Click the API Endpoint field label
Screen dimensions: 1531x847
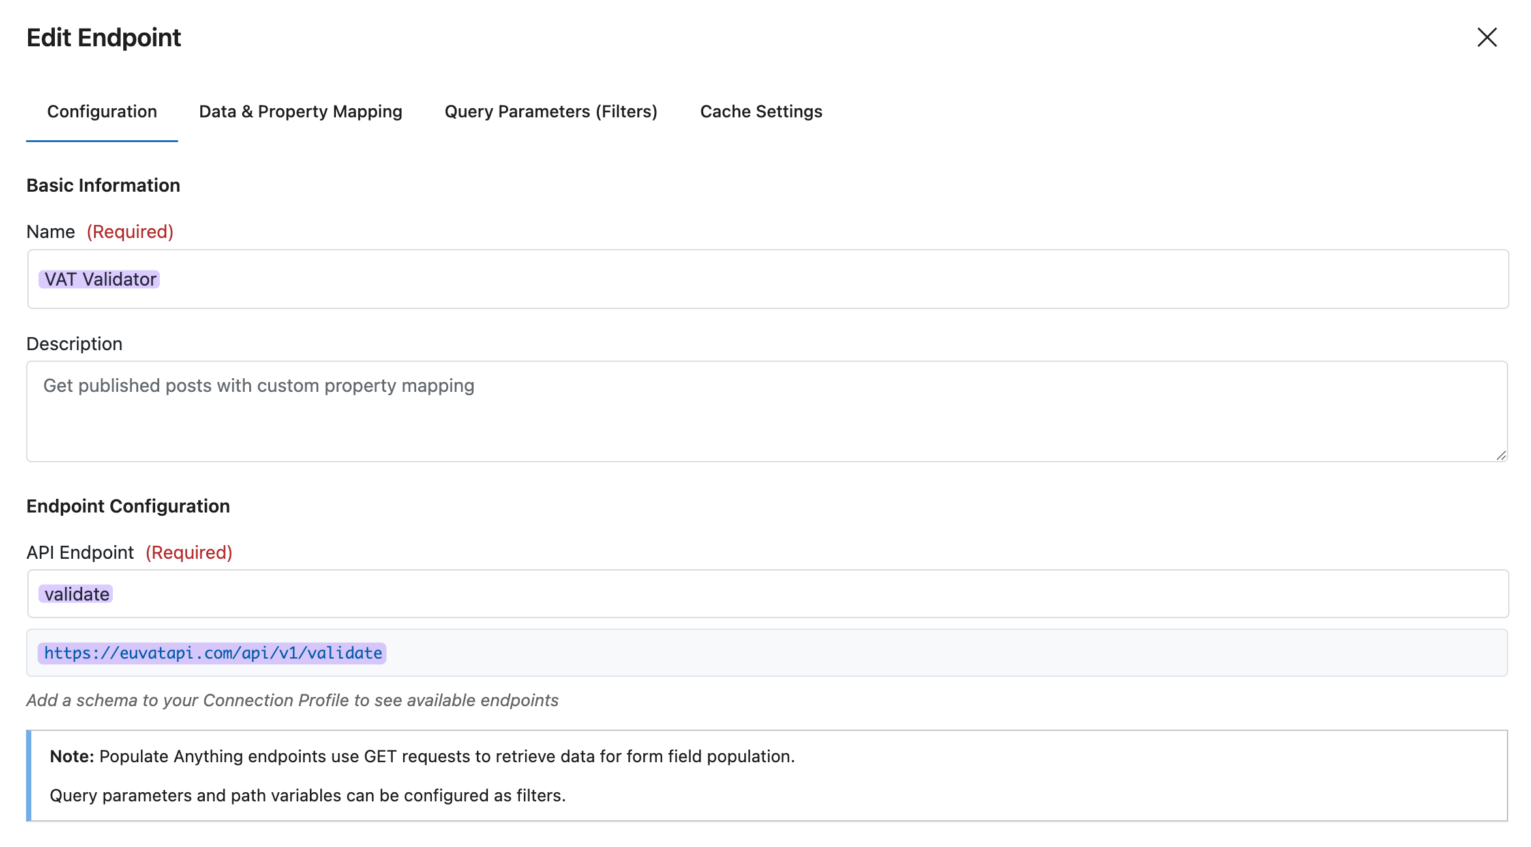(x=80, y=552)
